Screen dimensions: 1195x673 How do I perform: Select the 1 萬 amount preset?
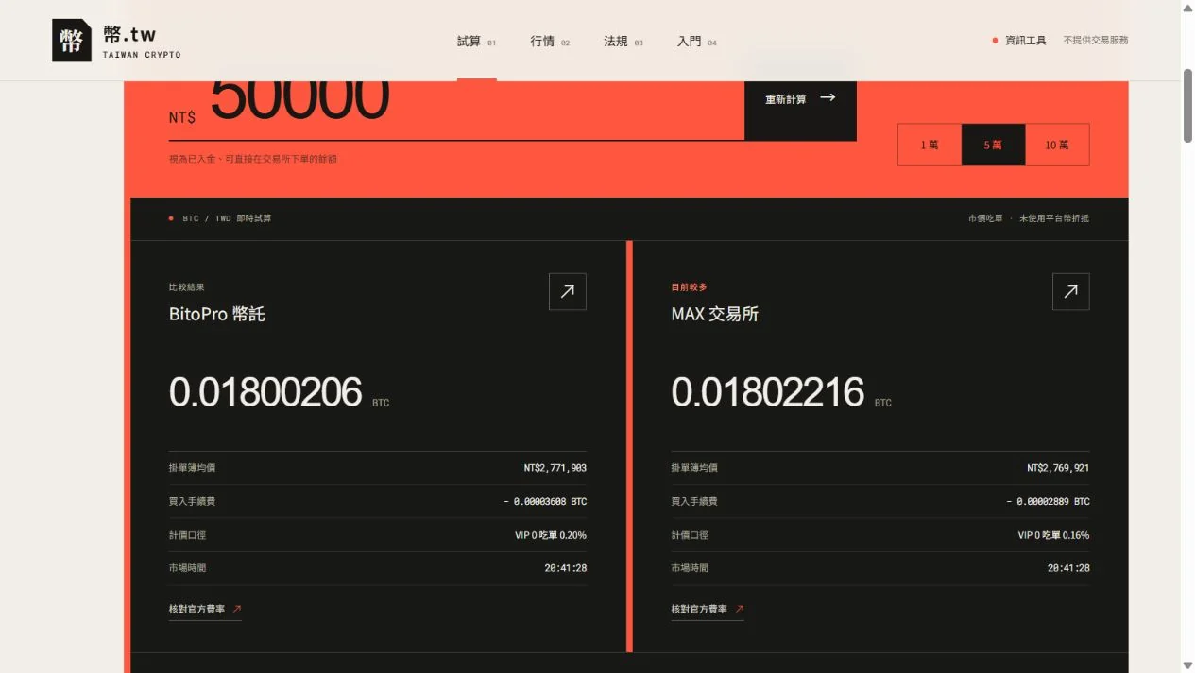pyautogui.click(x=930, y=145)
